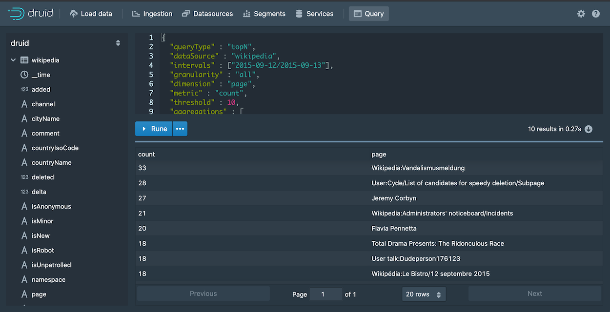Image resolution: width=610 pixels, height=312 pixels.
Task: Click the Page number input field
Action: coord(325,293)
